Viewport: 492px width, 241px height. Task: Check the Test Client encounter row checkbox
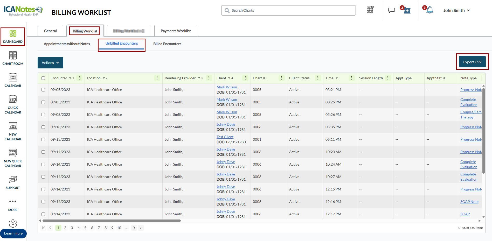click(43, 139)
